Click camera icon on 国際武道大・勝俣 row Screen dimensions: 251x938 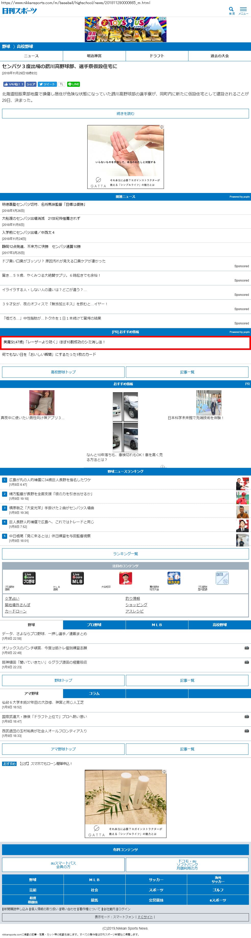[x=247, y=716]
